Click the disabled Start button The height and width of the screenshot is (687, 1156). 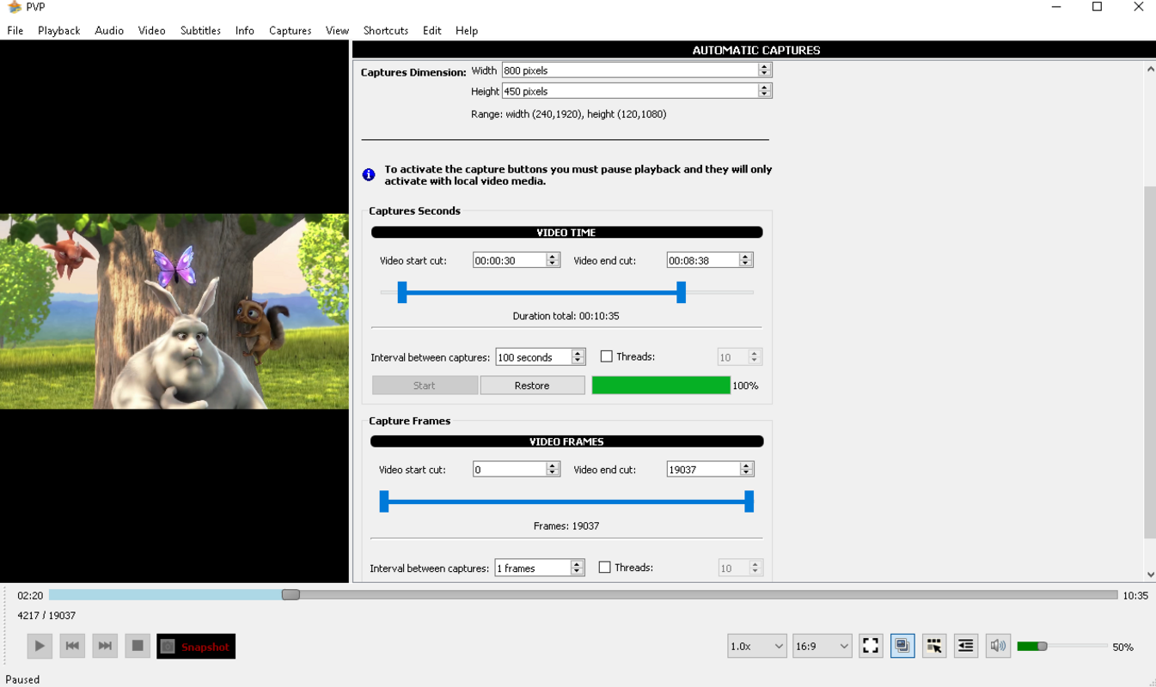tap(425, 386)
